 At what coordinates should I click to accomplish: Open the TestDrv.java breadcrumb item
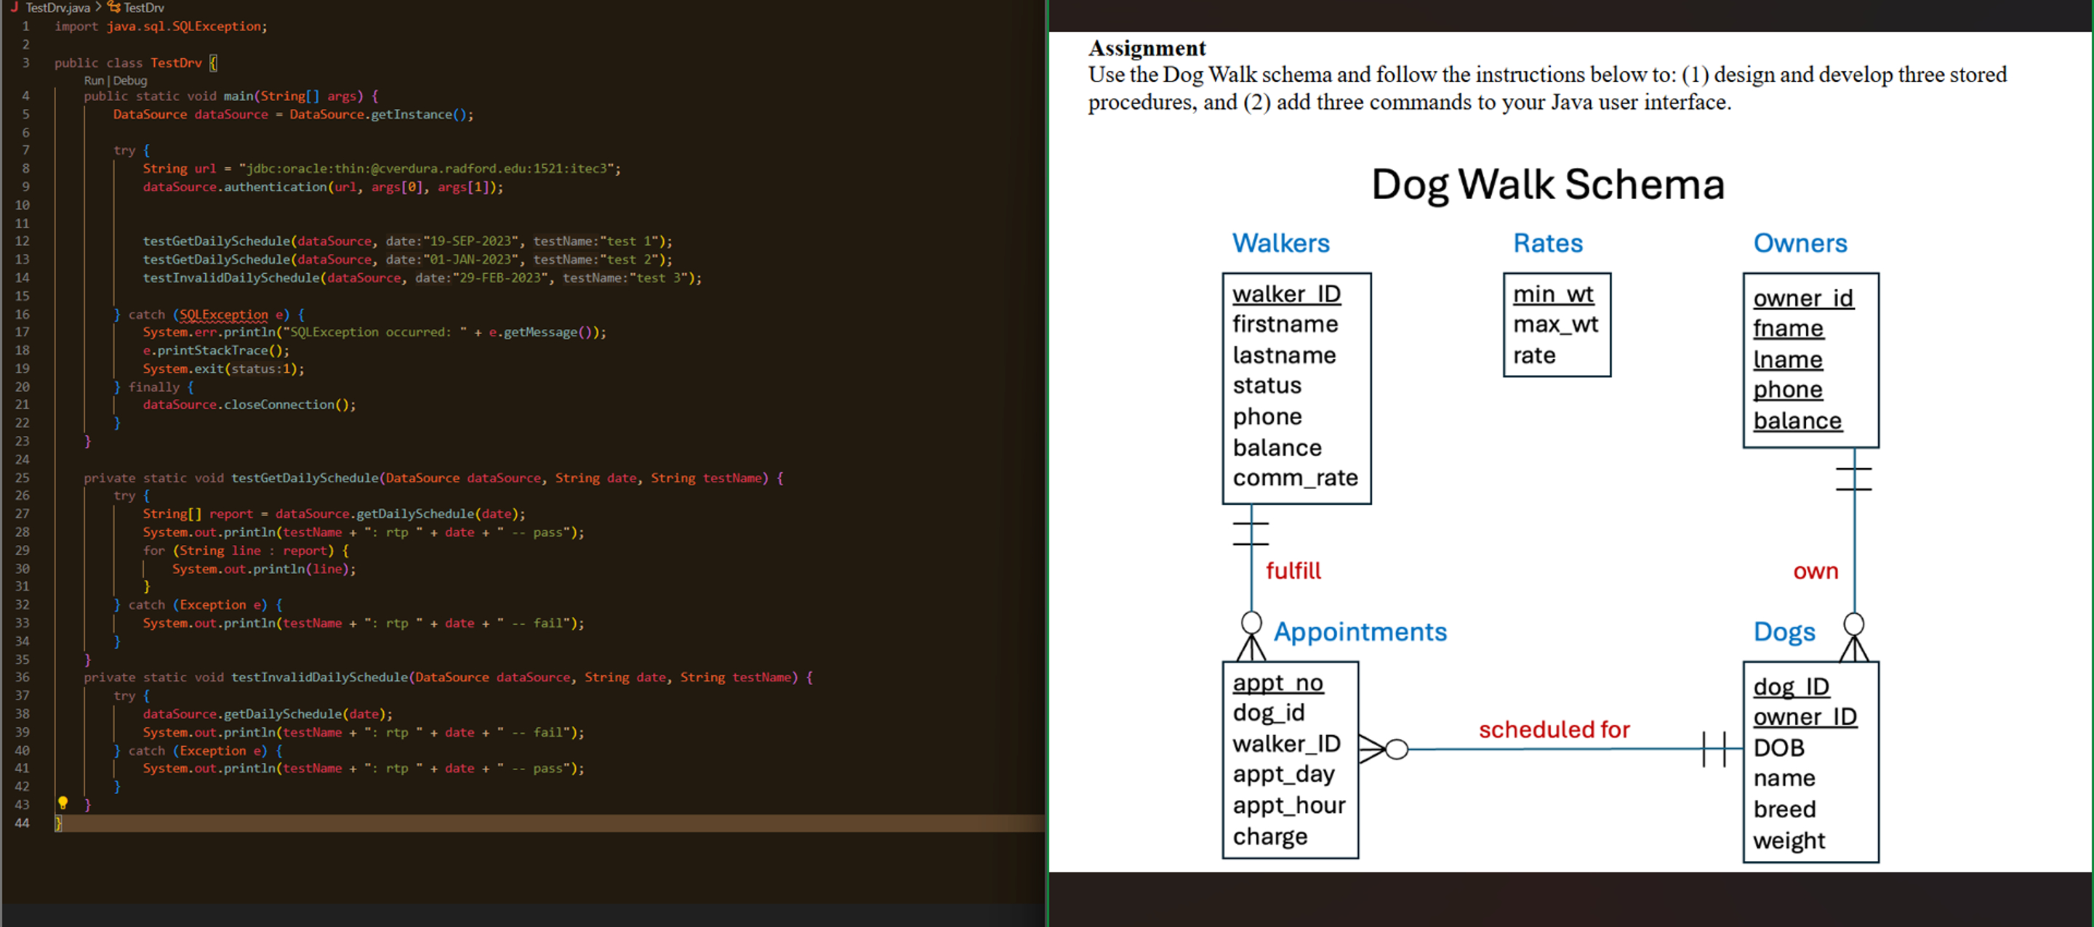pyautogui.click(x=57, y=7)
